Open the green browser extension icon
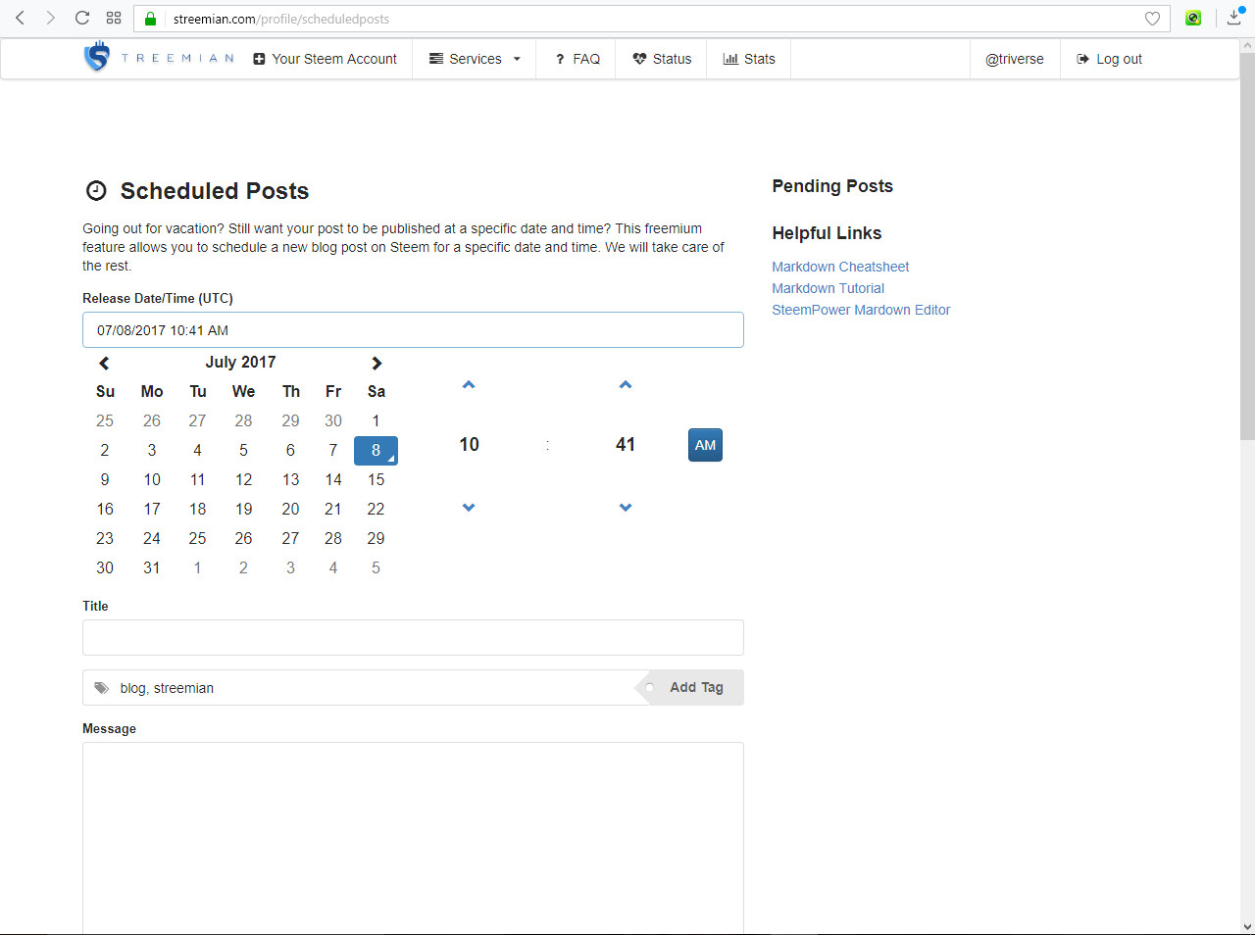1255x935 pixels. 1193,18
